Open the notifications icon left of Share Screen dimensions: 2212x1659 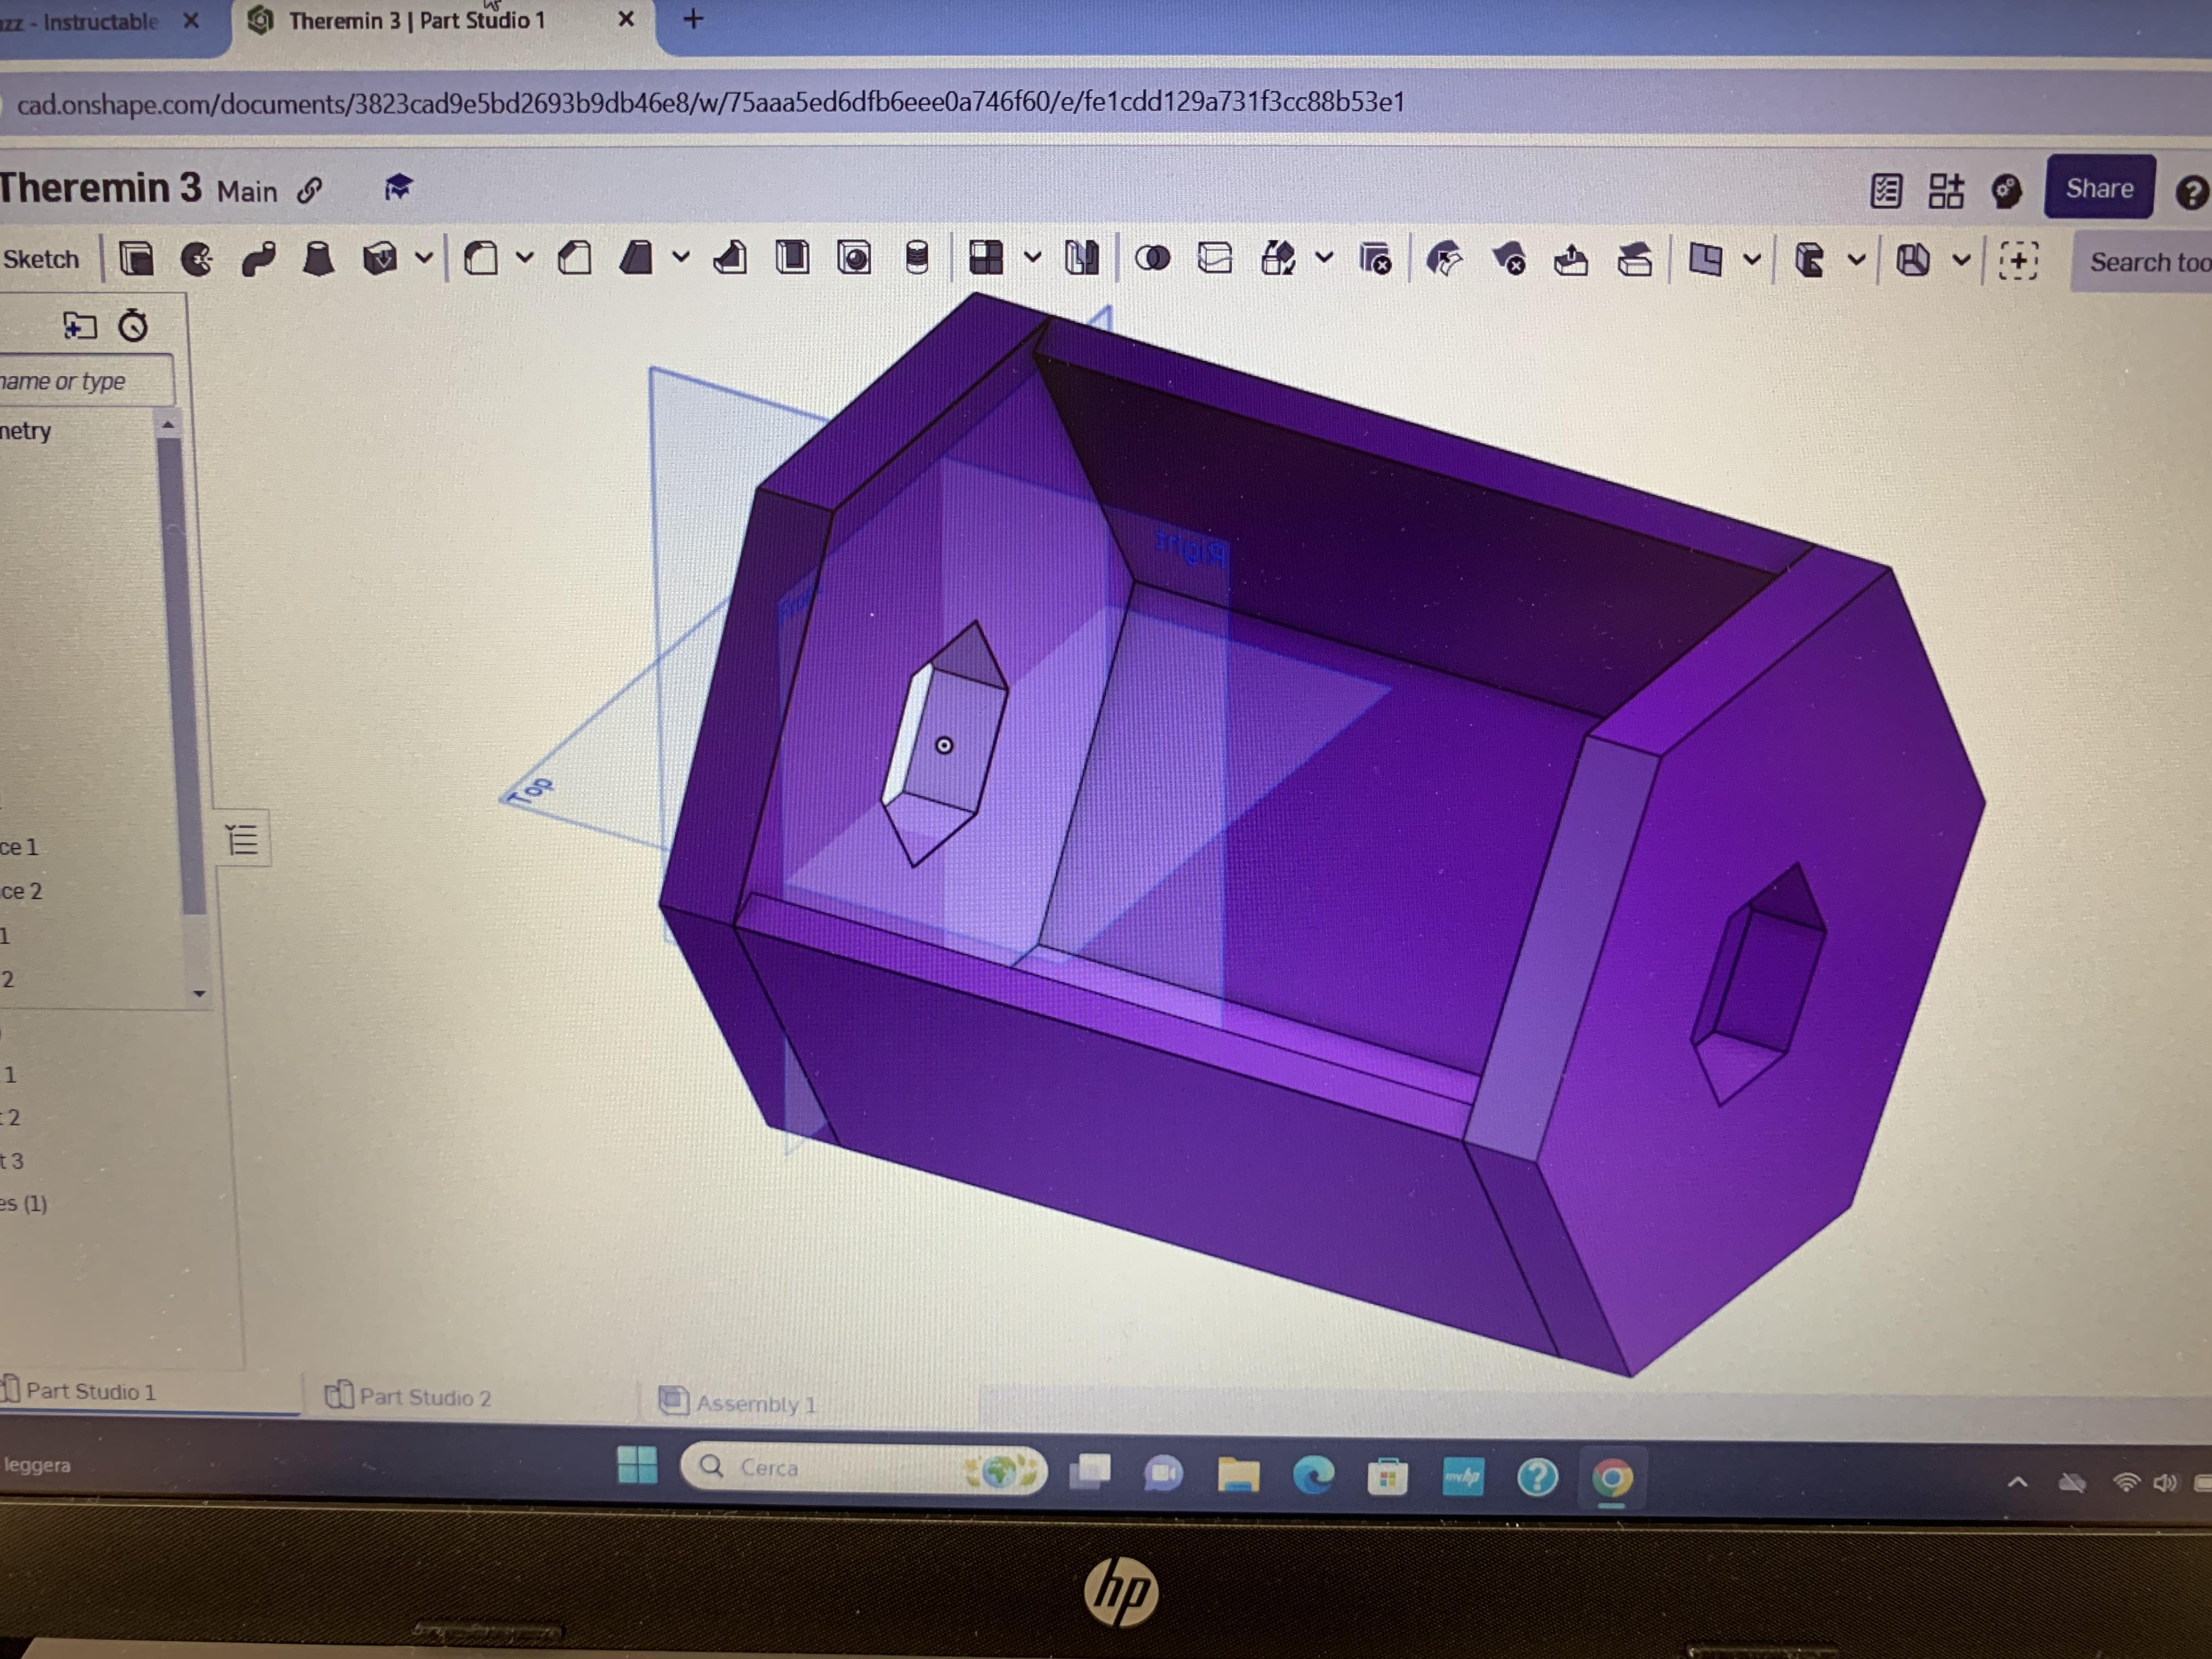[x=2006, y=190]
